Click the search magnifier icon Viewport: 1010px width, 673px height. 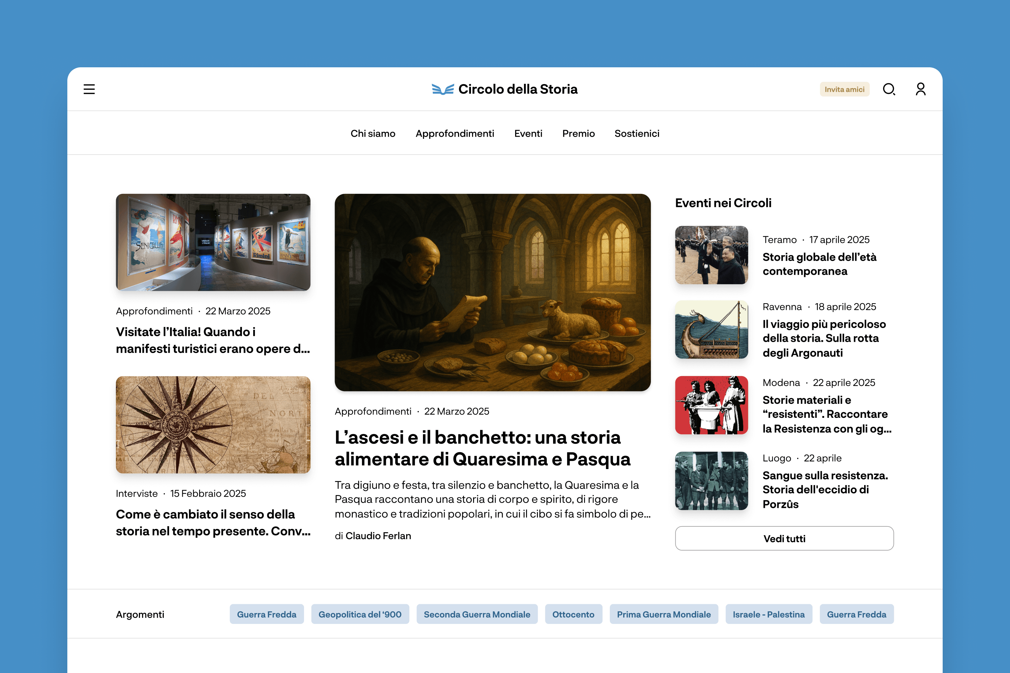888,89
